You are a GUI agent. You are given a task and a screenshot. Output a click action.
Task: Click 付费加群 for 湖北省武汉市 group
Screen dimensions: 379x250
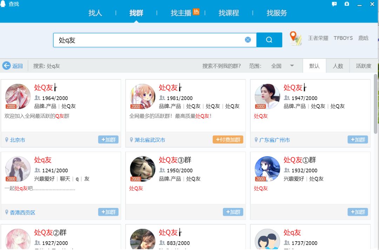(228, 140)
